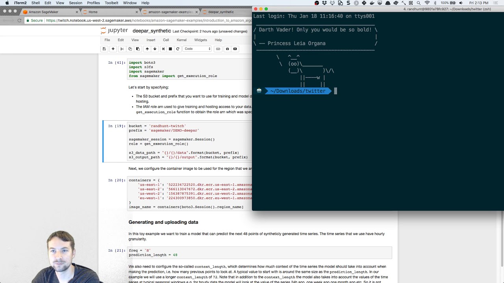The image size is (504, 283).
Task: Open the Shell menu in menu bar
Action: [x=35, y=3]
